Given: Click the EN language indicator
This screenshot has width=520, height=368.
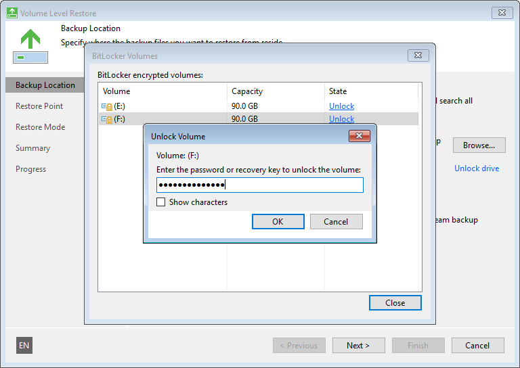Looking at the screenshot, I should coord(24,346).
